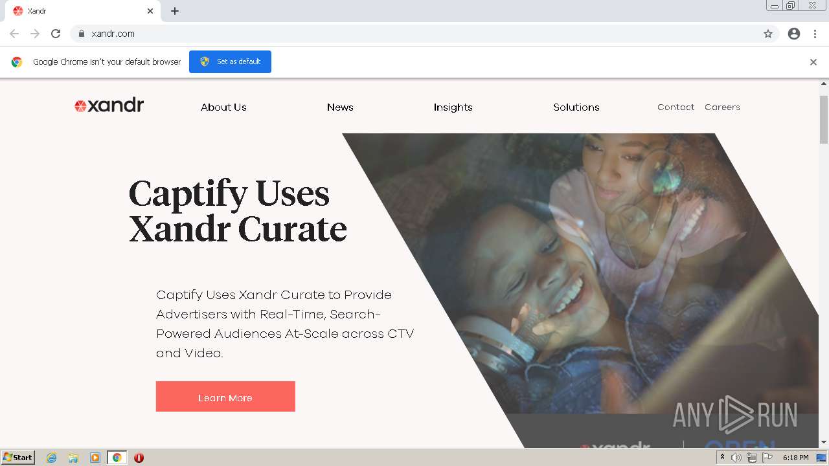829x466 pixels.
Task: Open the Chrome profile account icon
Action: click(794, 34)
